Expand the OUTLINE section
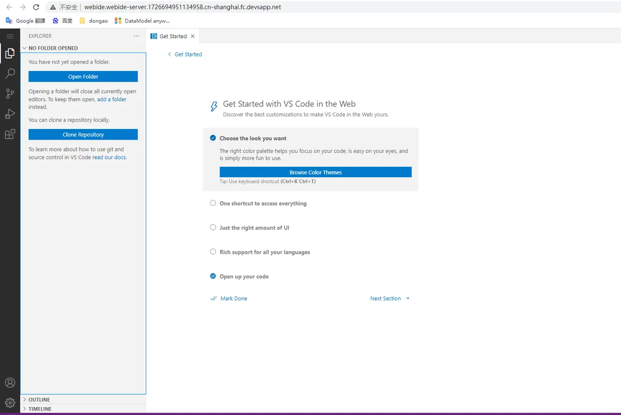 click(83, 399)
